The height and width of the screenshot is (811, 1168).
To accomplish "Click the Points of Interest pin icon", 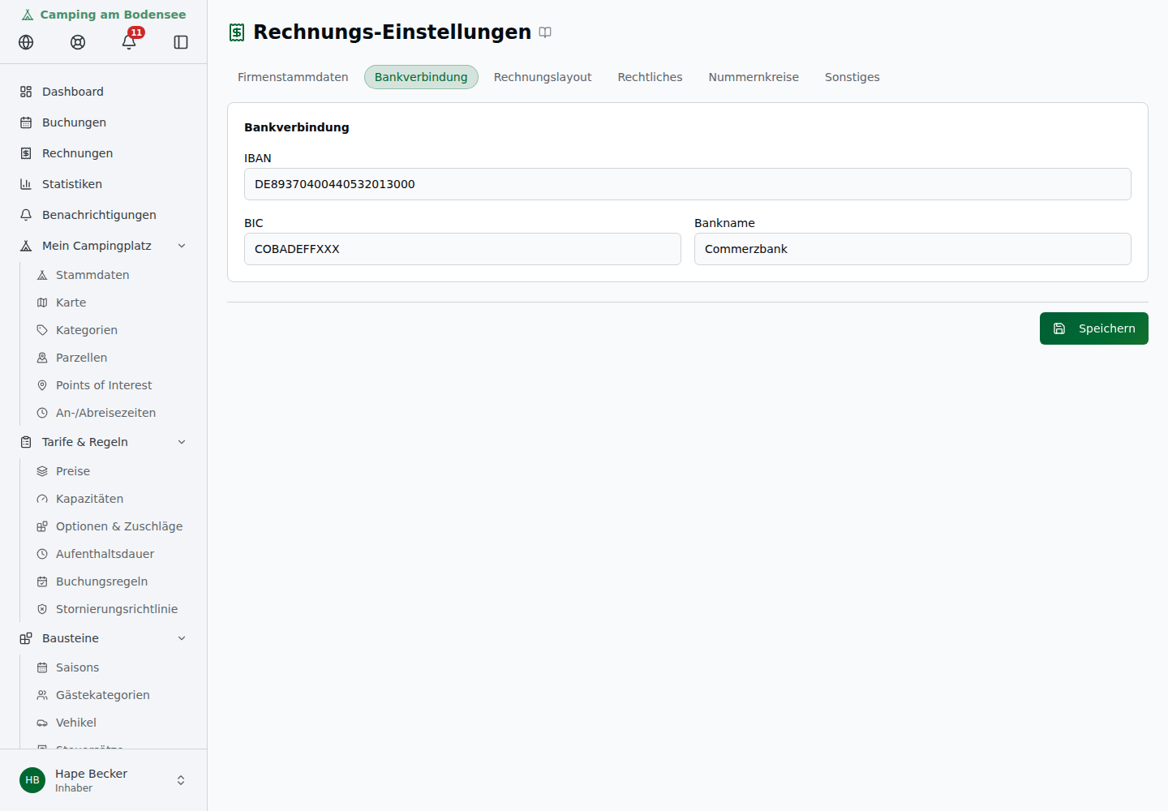I will [x=42, y=385].
